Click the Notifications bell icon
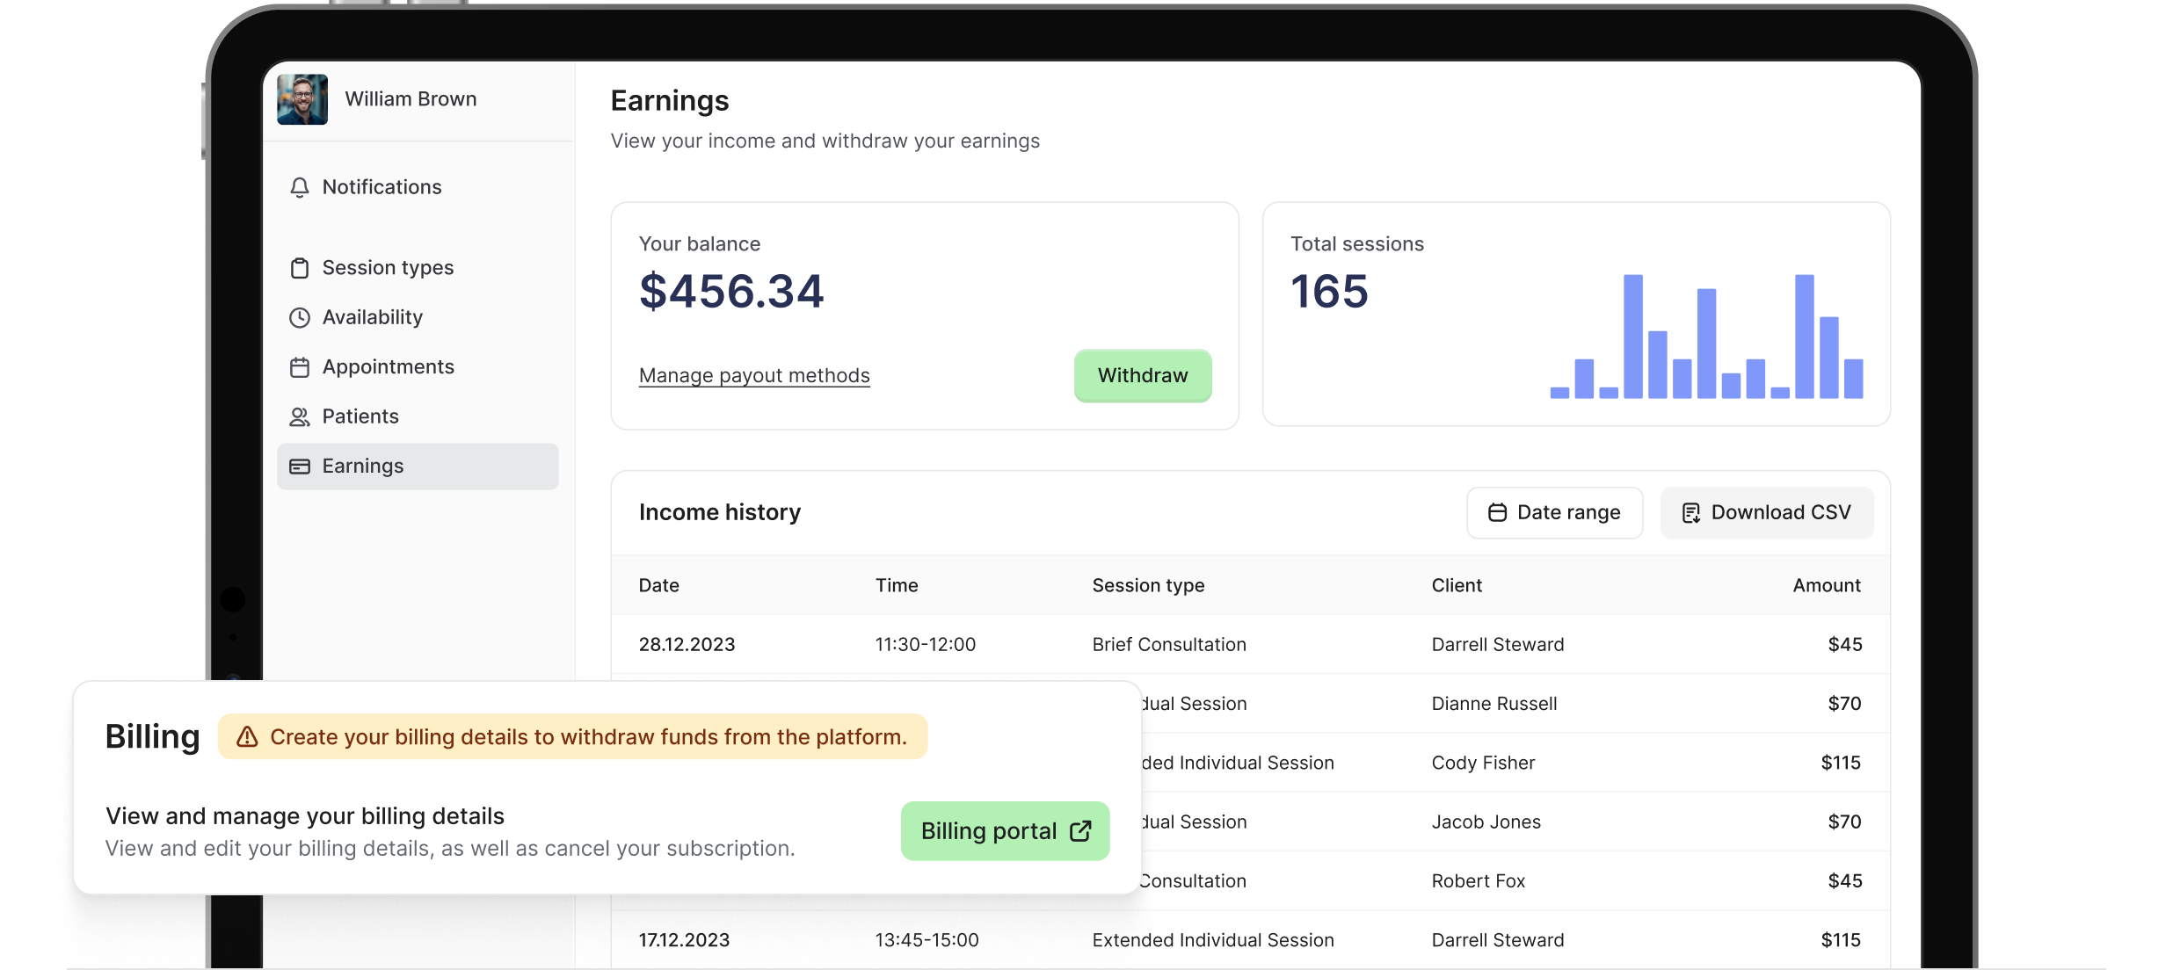The image size is (2173, 970). 300,187
